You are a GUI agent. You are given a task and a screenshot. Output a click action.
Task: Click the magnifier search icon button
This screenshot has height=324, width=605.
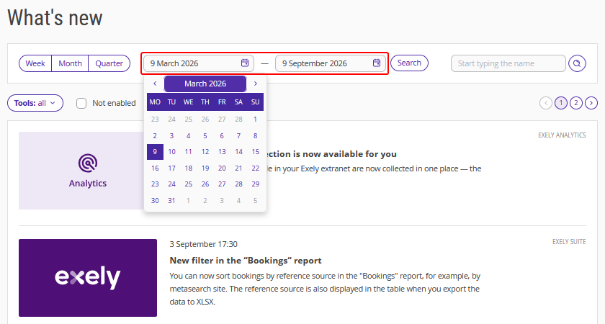click(577, 63)
